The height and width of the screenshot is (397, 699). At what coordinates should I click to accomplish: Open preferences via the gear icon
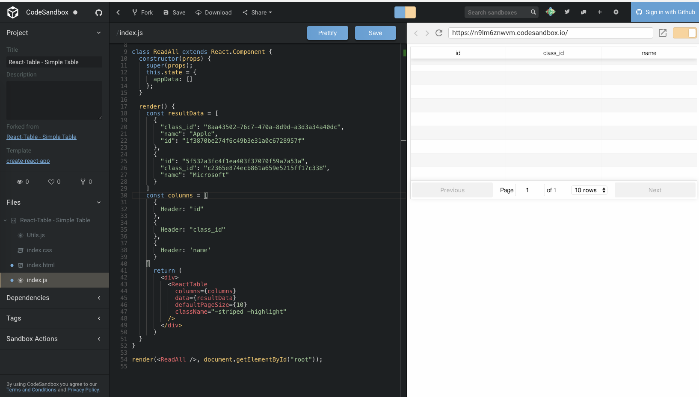[616, 12]
